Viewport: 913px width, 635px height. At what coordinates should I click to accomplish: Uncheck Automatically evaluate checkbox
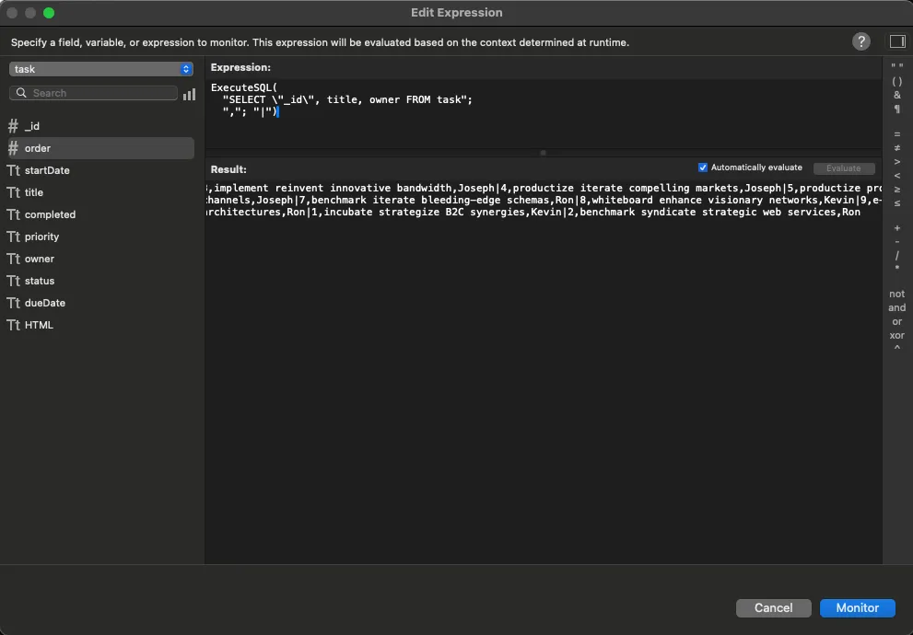pyautogui.click(x=703, y=167)
